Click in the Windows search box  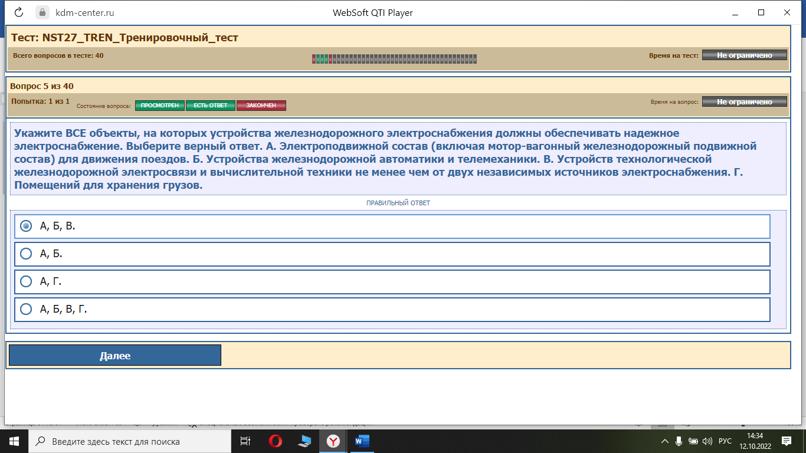pyautogui.click(x=130, y=441)
